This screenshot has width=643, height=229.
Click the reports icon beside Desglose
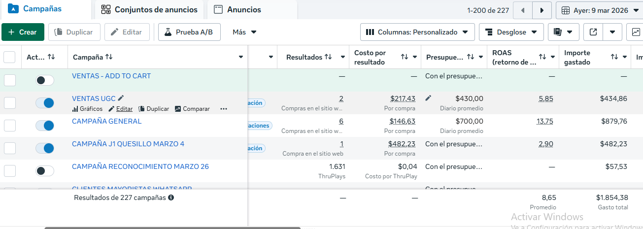click(558, 32)
